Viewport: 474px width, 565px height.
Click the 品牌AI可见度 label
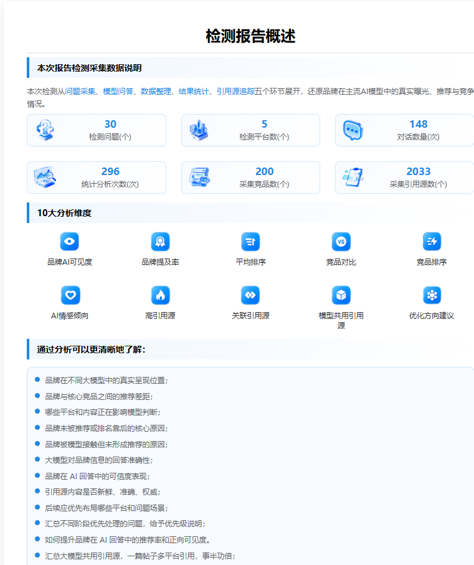click(70, 262)
